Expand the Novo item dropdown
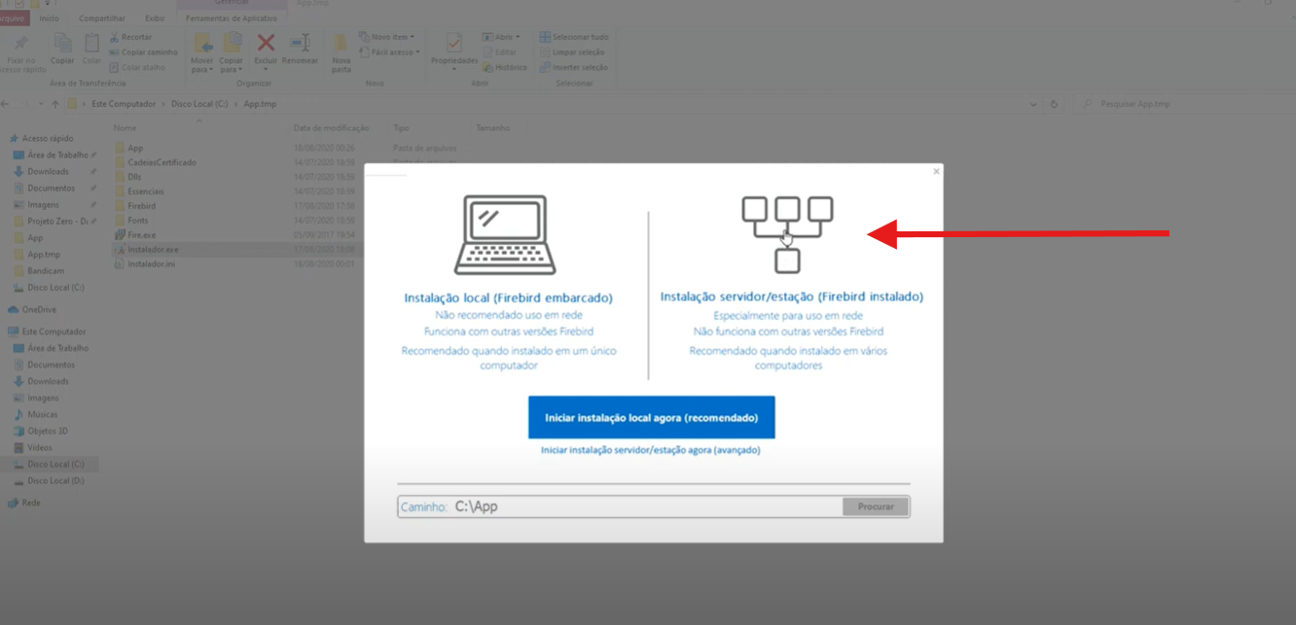 [389, 37]
